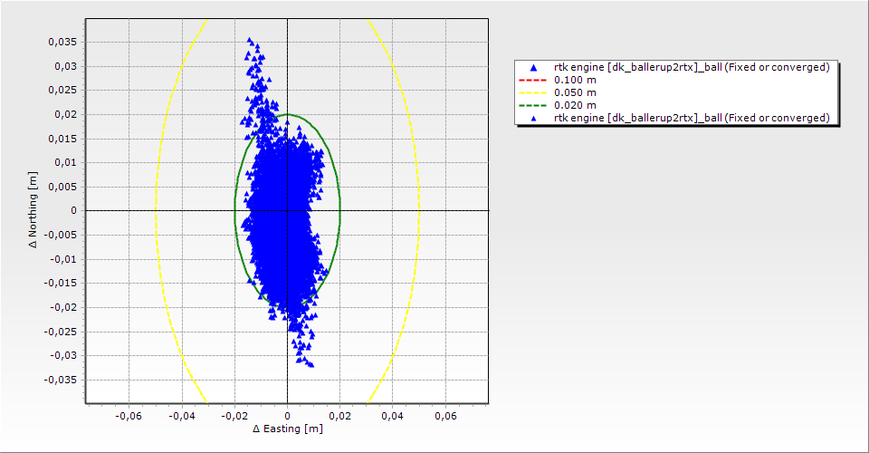Click the 0,035 Northing tick label
This screenshot has height=453, width=869.
click(x=62, y=43)
